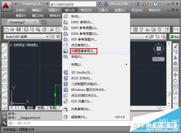Select the Circle draw tool
The height and width of the screenshot is (133, 181).
click(4, 80)
